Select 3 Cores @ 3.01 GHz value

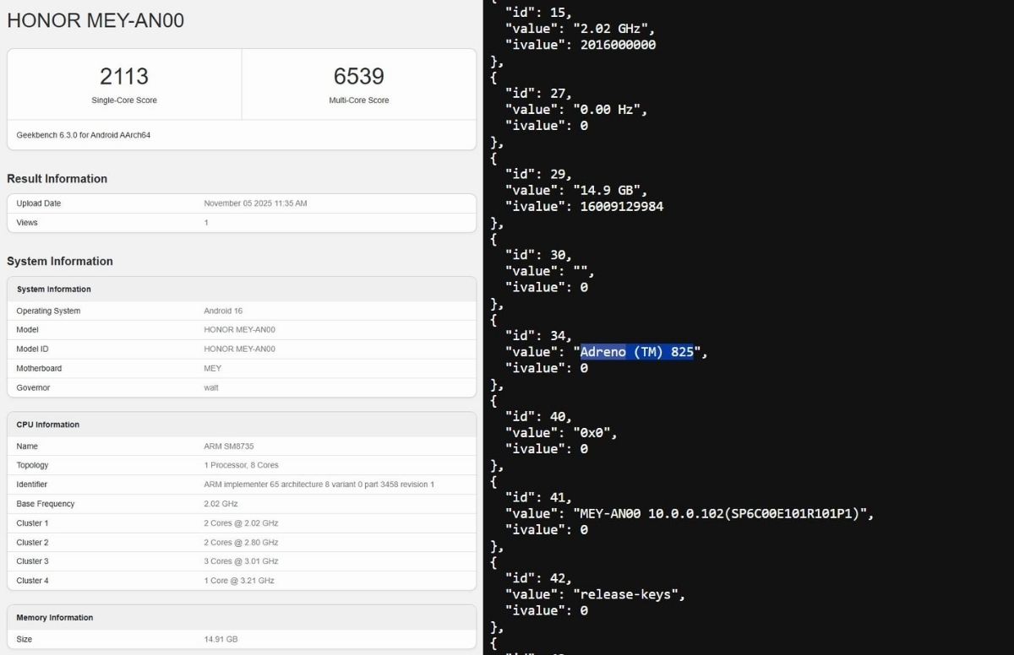(x=241, y=561)
